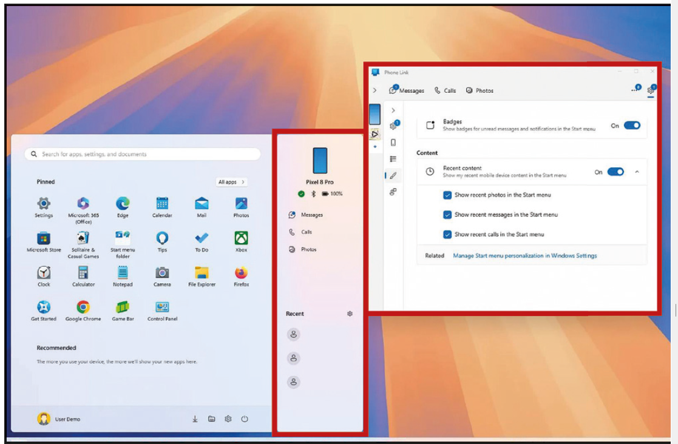Collapse the Recent content section chevron
678x444 pixels.
pos(637,172)
